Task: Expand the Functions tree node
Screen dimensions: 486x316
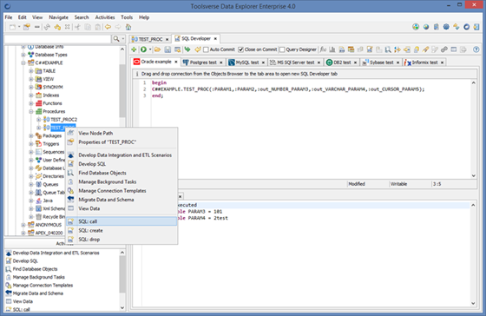Action: click(31, 103)
